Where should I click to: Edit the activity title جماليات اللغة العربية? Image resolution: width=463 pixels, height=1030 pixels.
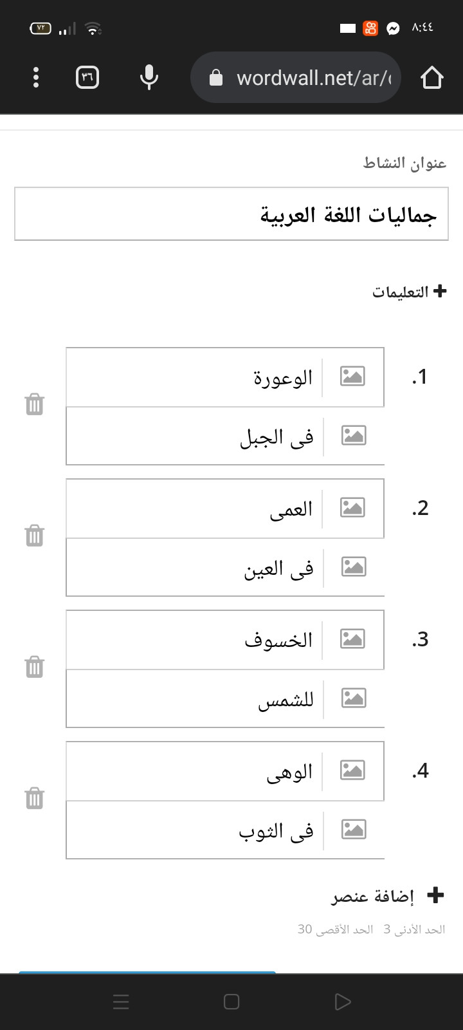pos(232,214)
